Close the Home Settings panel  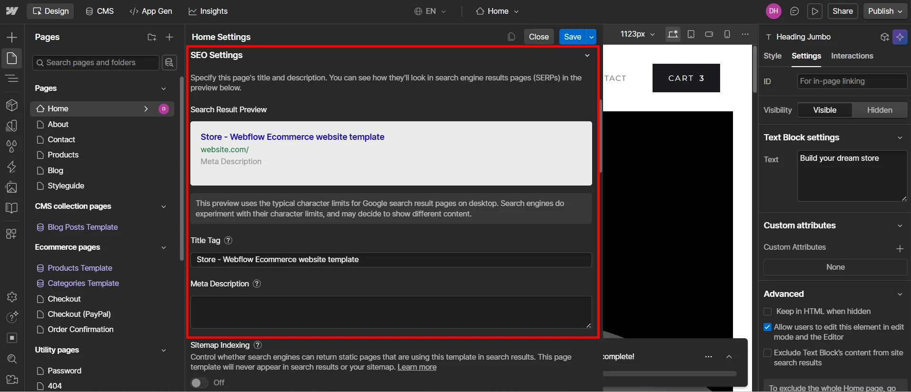(539, 37)
